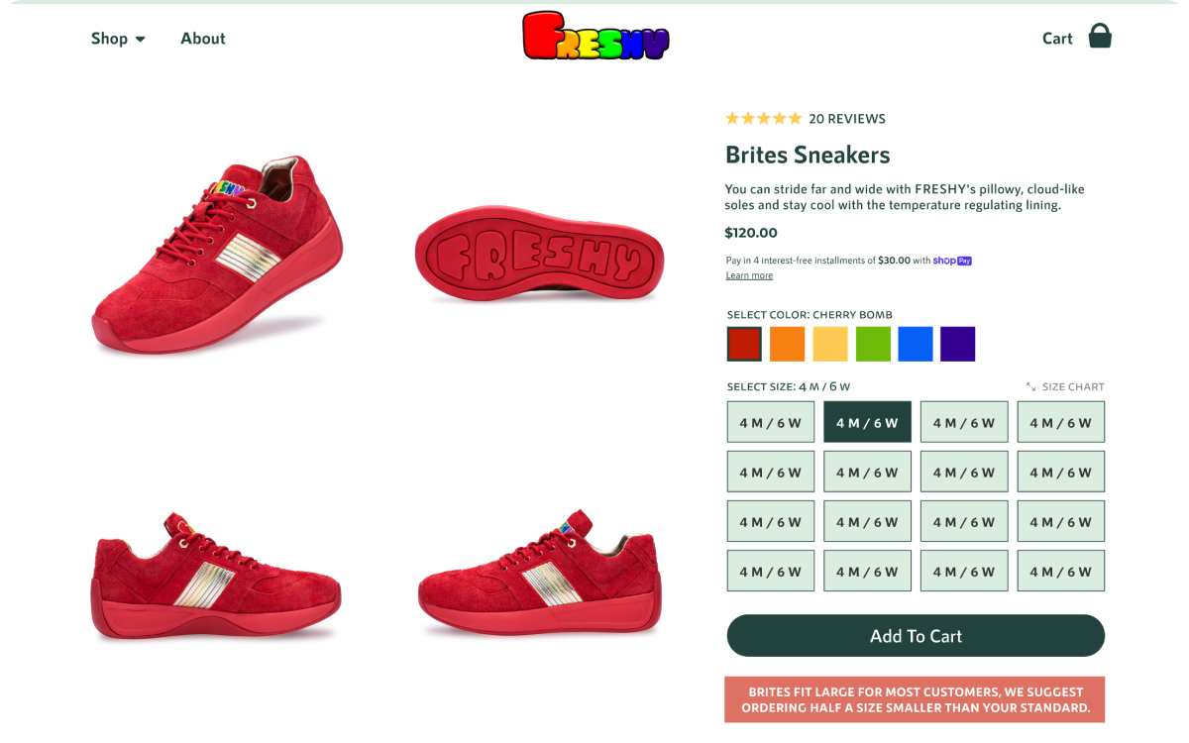1189x743 pixels.
Task: Click the size chart expand icon
Action: [1030, 387]
